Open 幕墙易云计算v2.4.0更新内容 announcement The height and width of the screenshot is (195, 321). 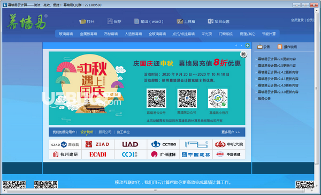tap(278, 85)
